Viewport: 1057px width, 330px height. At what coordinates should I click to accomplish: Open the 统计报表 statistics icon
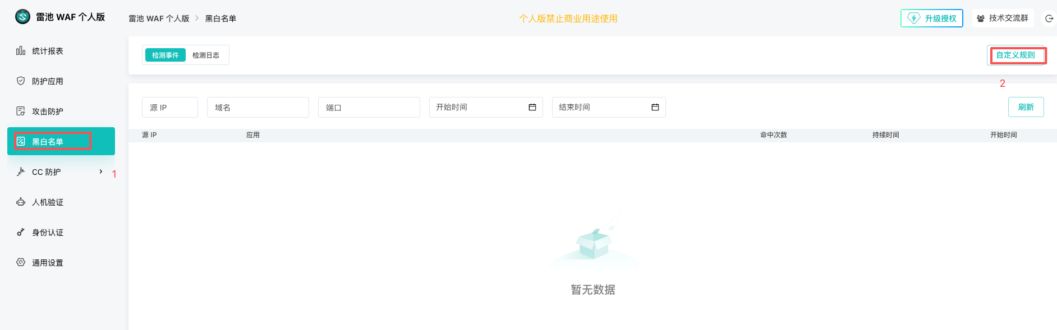pyautogui.click(x=21, y=51)
